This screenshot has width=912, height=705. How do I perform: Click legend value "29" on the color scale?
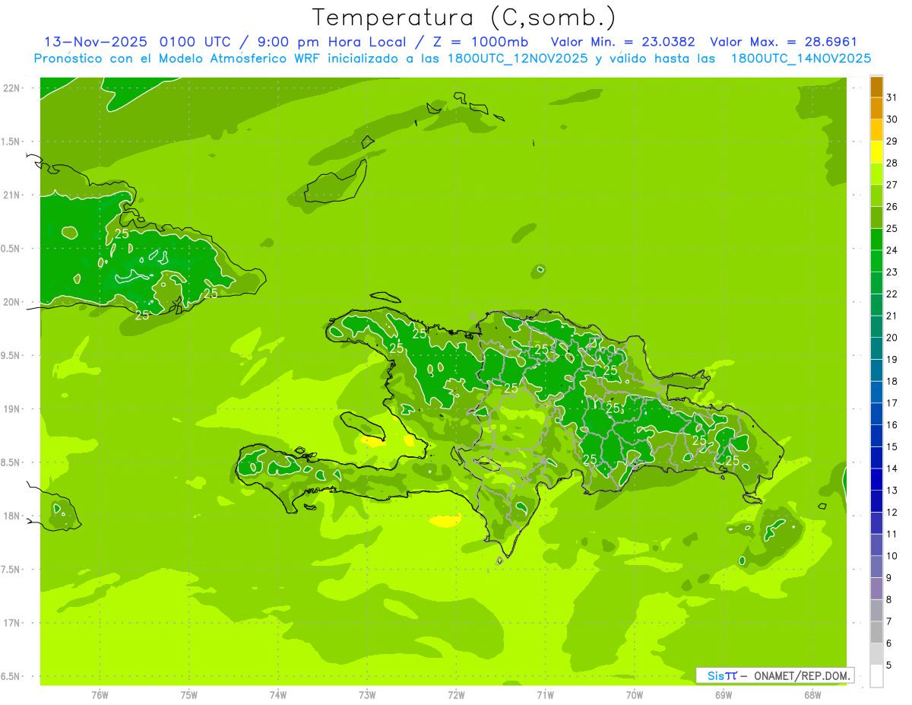click(891, 141)
